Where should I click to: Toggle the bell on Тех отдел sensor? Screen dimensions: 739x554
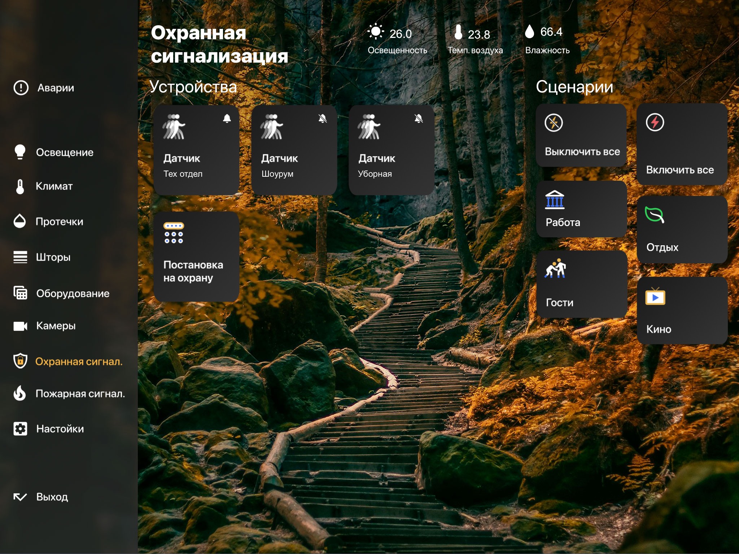click(227, 118)
